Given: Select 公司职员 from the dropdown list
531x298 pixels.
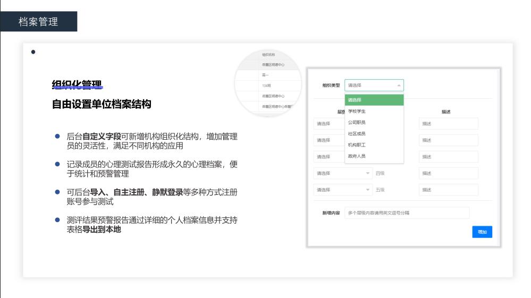Looking at the screenshot, I should 374,123.
